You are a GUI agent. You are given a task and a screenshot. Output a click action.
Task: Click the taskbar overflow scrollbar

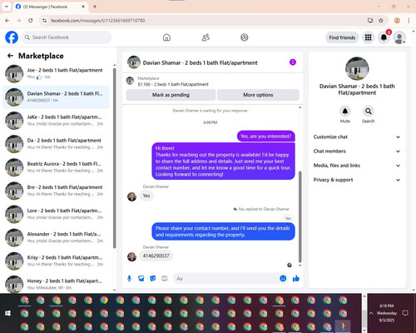pos(364,319)
